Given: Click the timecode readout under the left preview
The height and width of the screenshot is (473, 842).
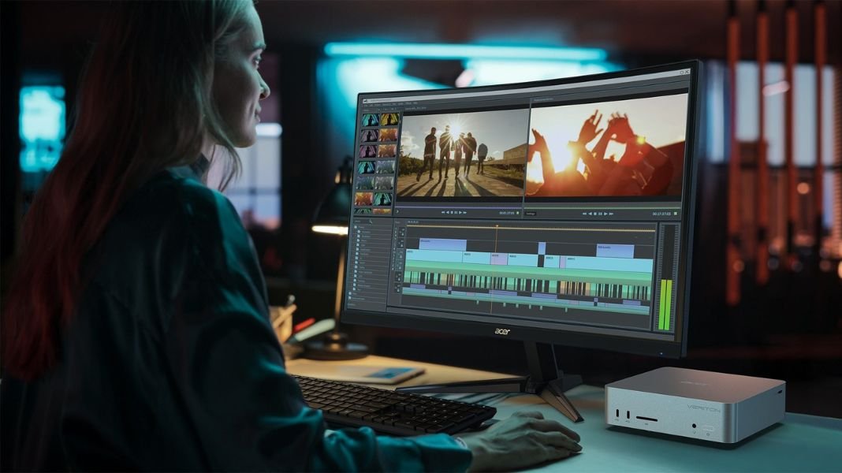Looking at the screenshot, I should [x=507, y=213].
